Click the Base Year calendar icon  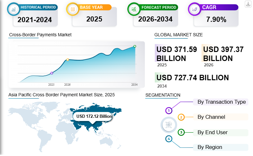73,9
